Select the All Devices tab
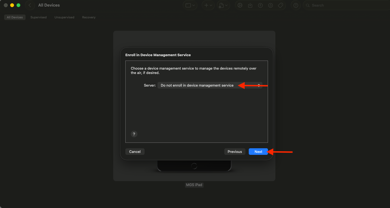390x208 pixels. click(15, 17)
